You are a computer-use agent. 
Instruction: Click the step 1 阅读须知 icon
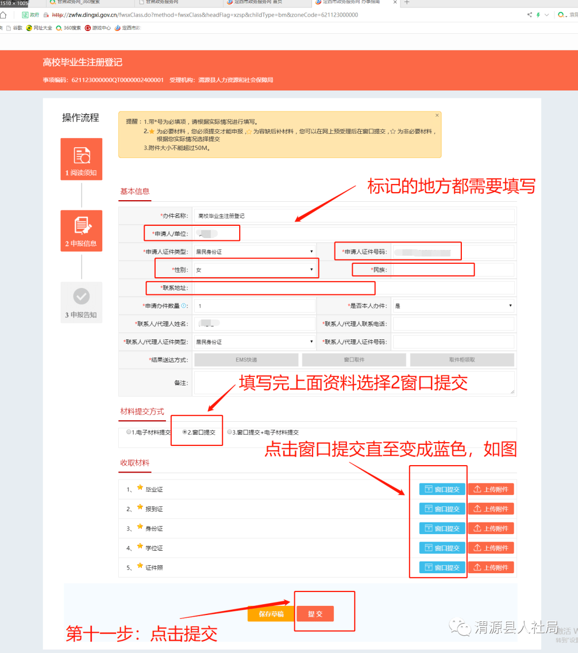point(81,159)
